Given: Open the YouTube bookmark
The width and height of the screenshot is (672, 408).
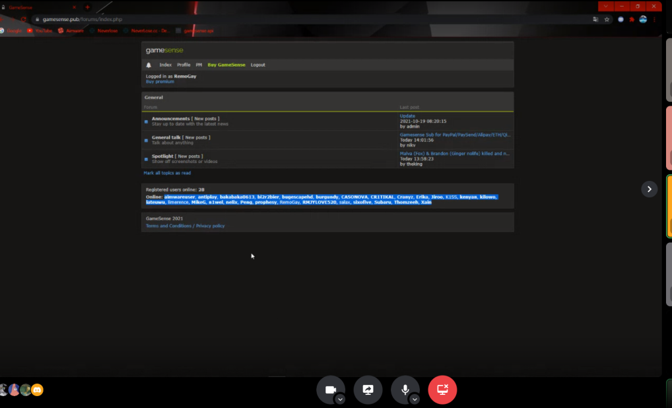Looking at the screenshot, I should coord(40,31).
